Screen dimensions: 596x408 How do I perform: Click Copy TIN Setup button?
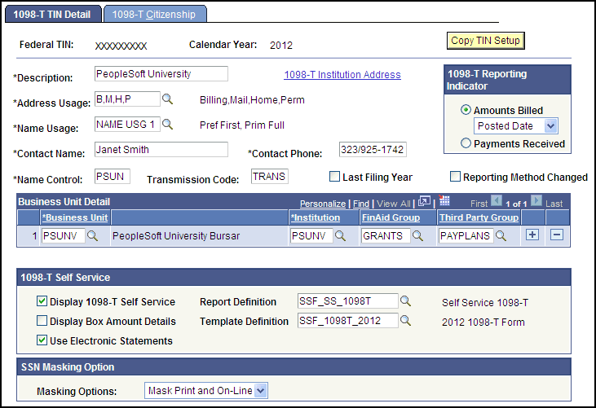pyautogui.click(x=485, y=41)
